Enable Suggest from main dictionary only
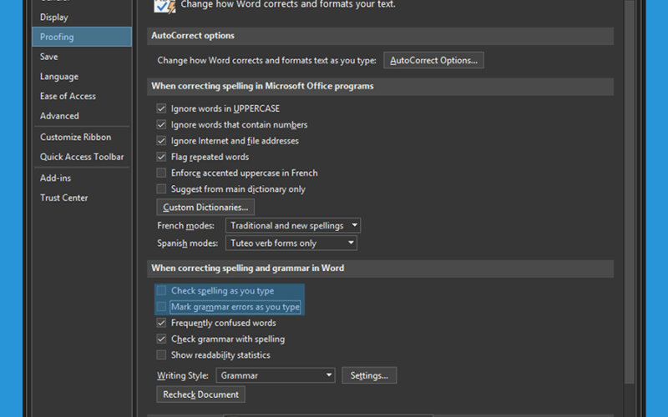 [x=161, y=189]
